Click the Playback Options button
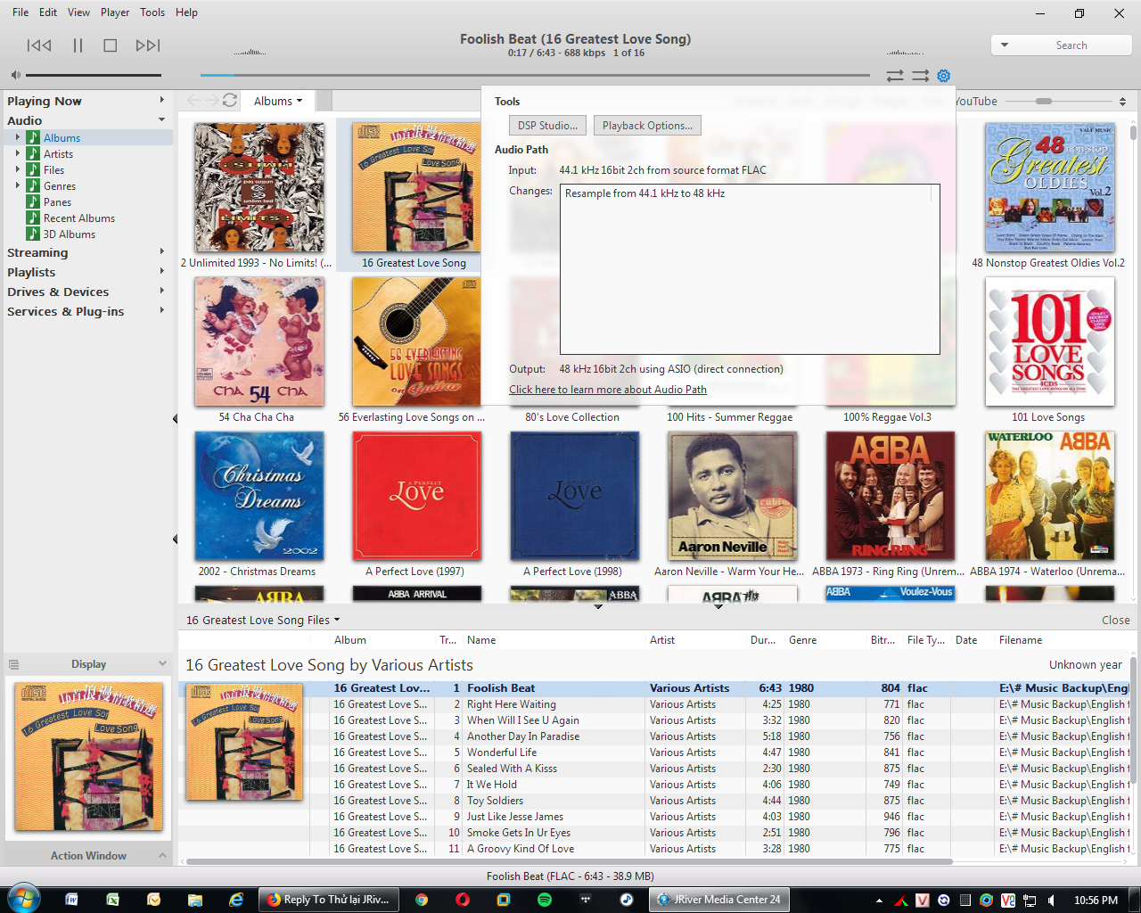This screenshot has height=913, width=1141. [x=647, y=126]
